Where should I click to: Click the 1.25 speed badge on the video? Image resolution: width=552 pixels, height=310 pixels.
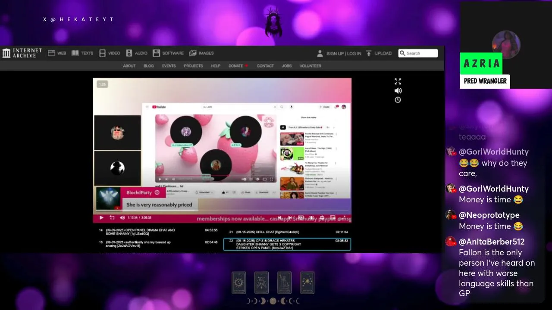[x=102, y=84]
